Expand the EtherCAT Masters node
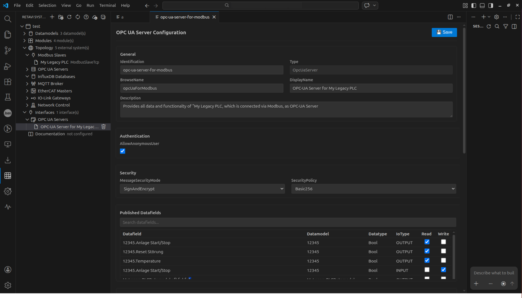This screenshot has width=522, height=298. 27,91
